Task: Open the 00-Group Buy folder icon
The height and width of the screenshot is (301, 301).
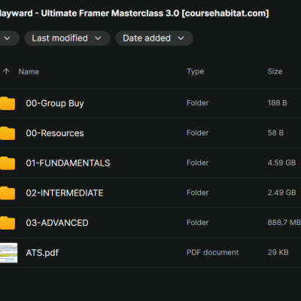Action: pyautogui.click(x=8, y=103)
